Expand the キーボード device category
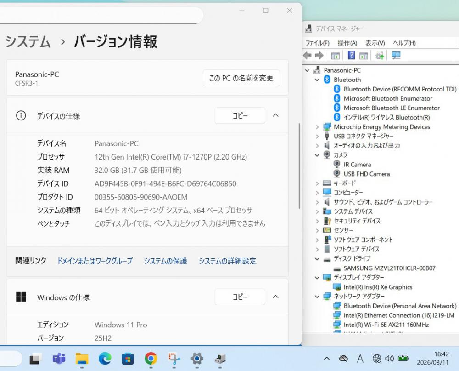 pyautogui.click(x=317, y=183)
